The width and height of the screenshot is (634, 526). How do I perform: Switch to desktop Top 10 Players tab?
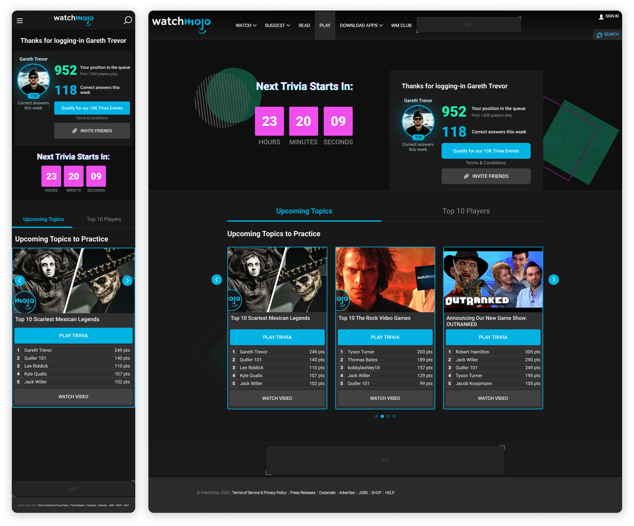point(466,211)
